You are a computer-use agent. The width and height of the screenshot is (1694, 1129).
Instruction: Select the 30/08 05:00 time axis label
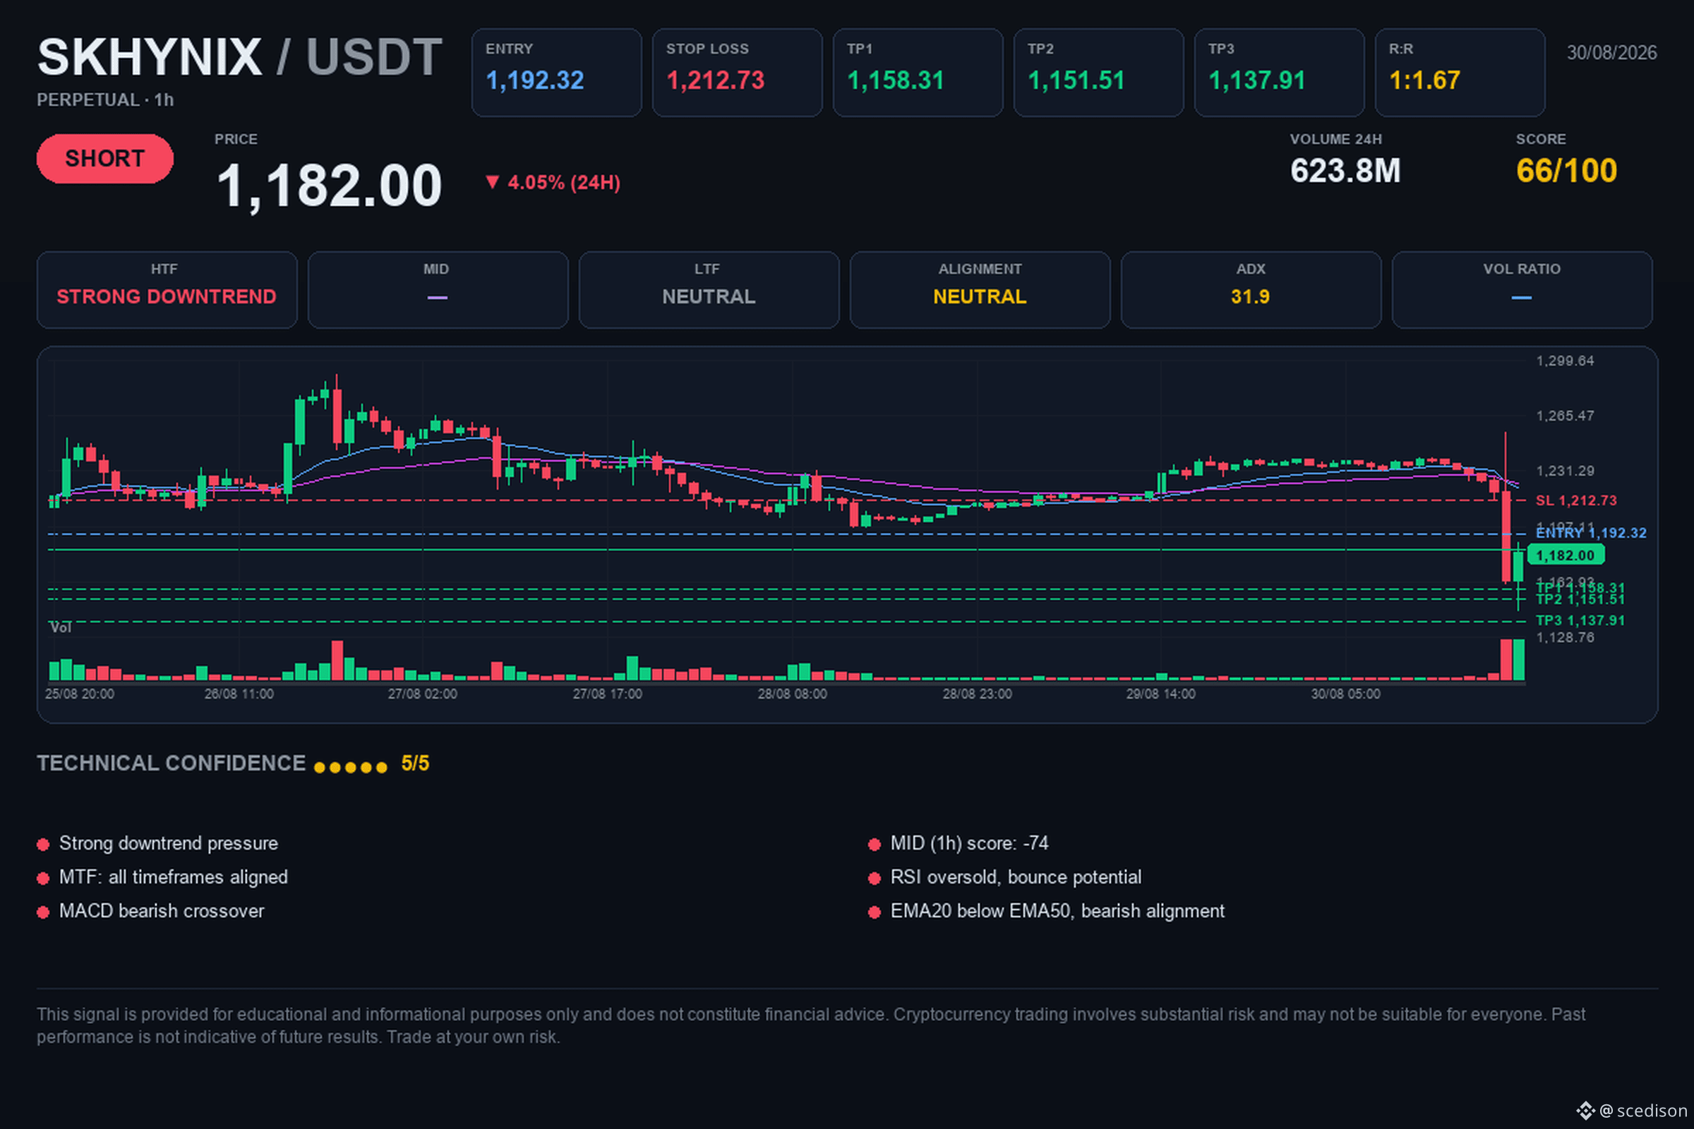click(x=1345, y=694)
